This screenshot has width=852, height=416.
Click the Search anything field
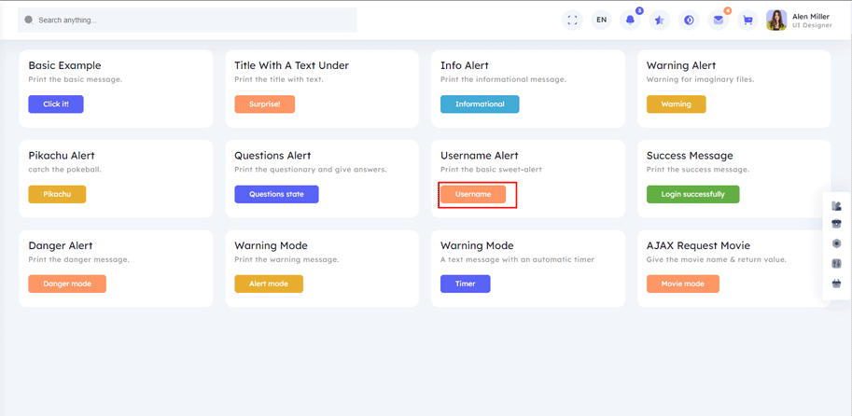[x=187, y=20]
